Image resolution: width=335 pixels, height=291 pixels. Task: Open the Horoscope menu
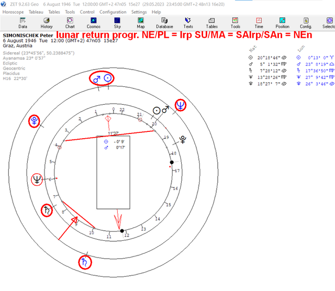click(x=13, y=12)
